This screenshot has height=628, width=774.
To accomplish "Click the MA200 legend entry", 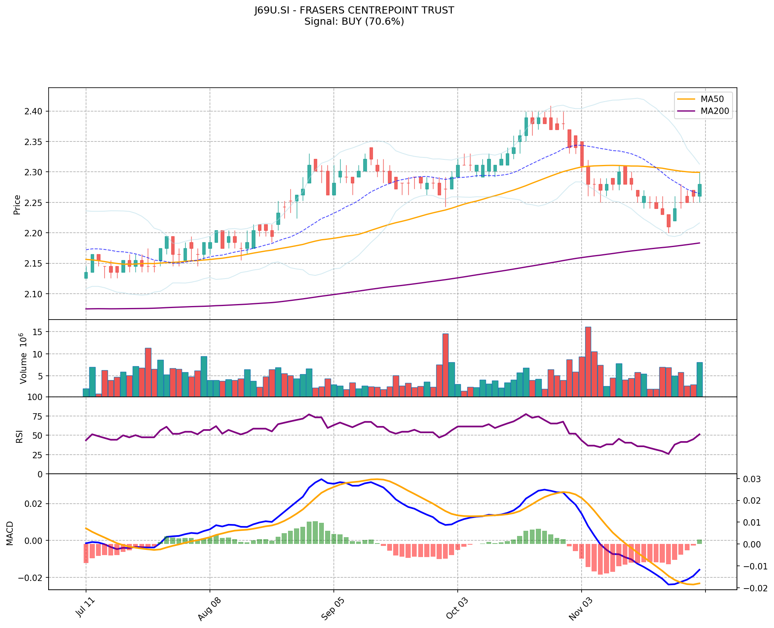I will 715,112.
